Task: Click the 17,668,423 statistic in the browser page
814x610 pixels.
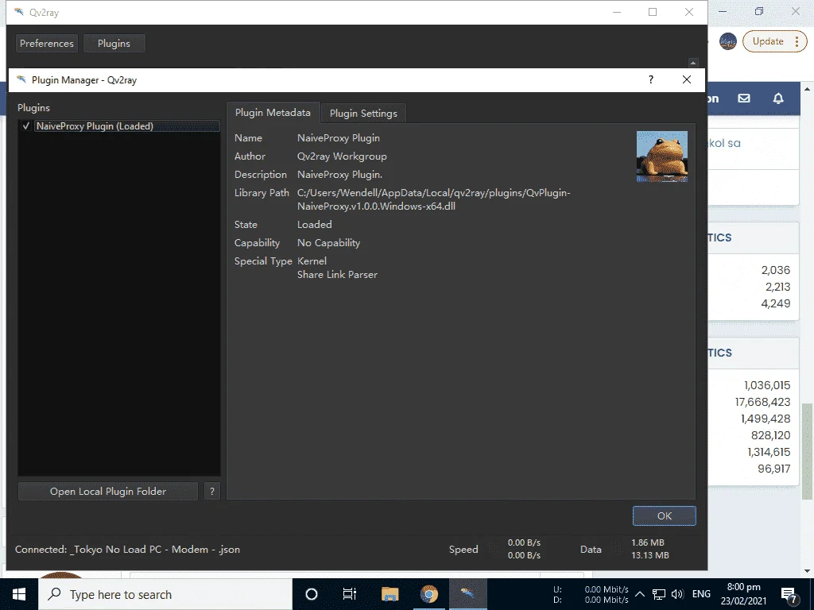Action: tap(762, 402)
